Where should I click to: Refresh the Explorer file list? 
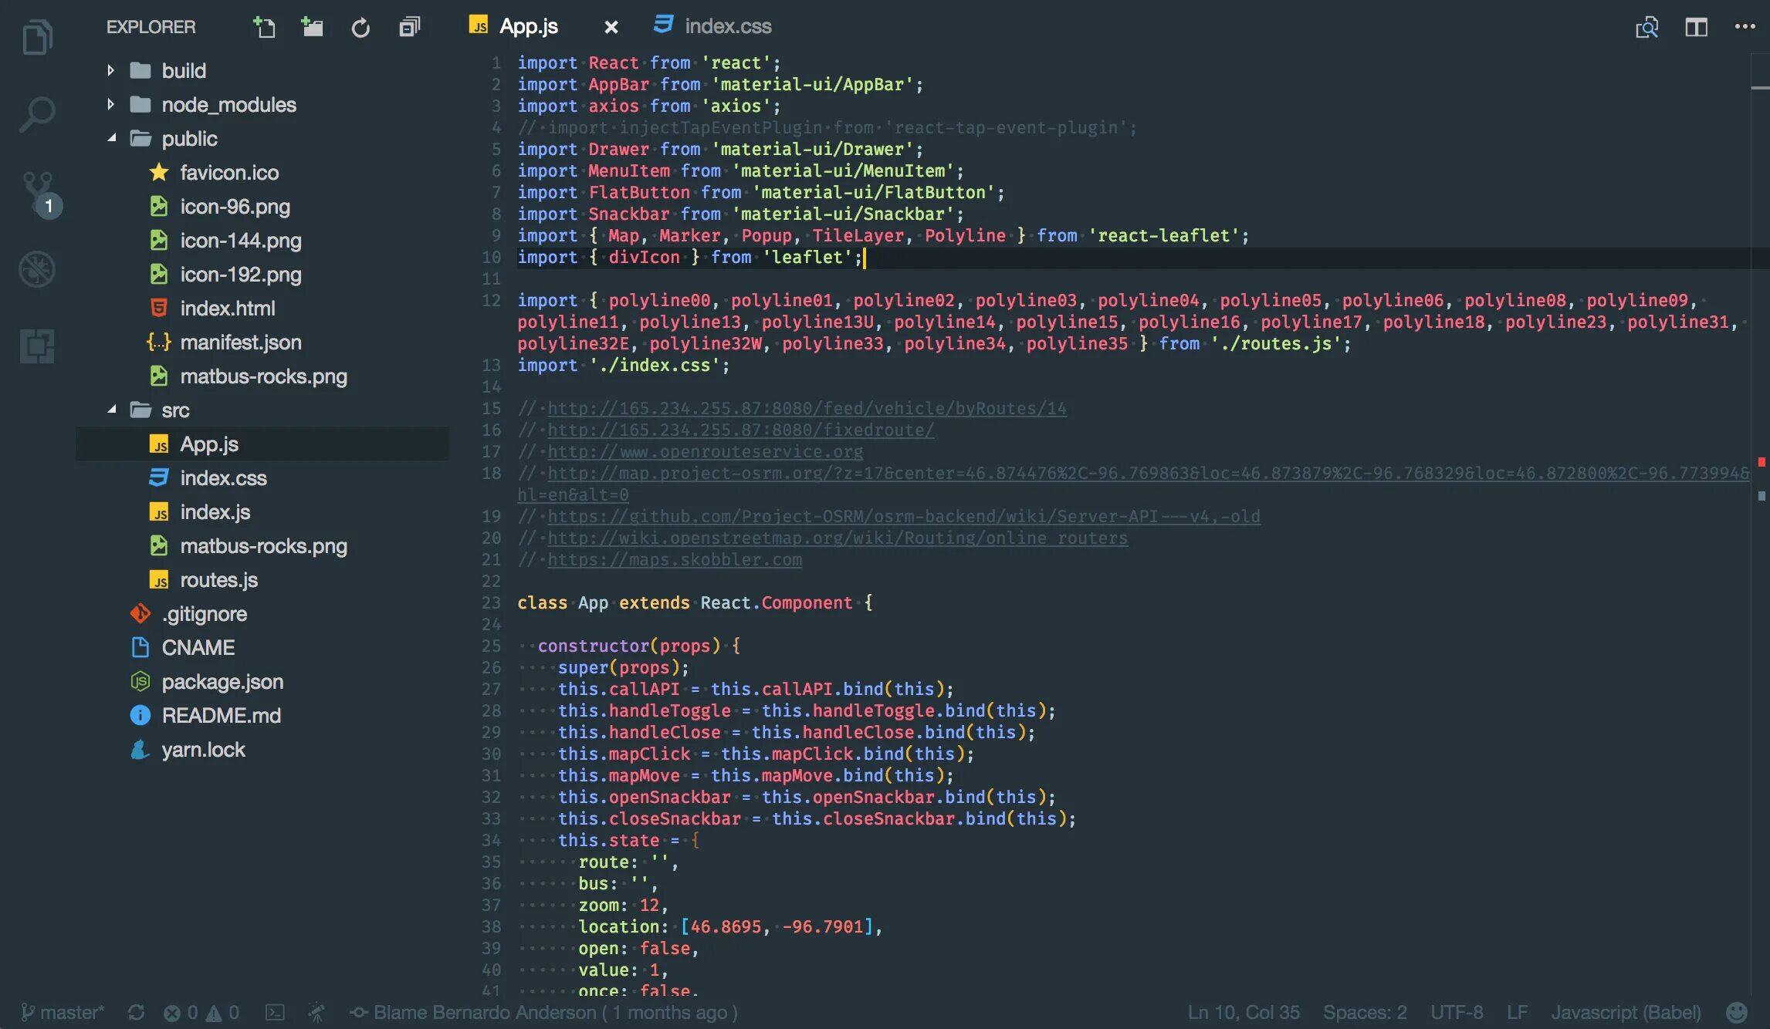coord(360,26)
